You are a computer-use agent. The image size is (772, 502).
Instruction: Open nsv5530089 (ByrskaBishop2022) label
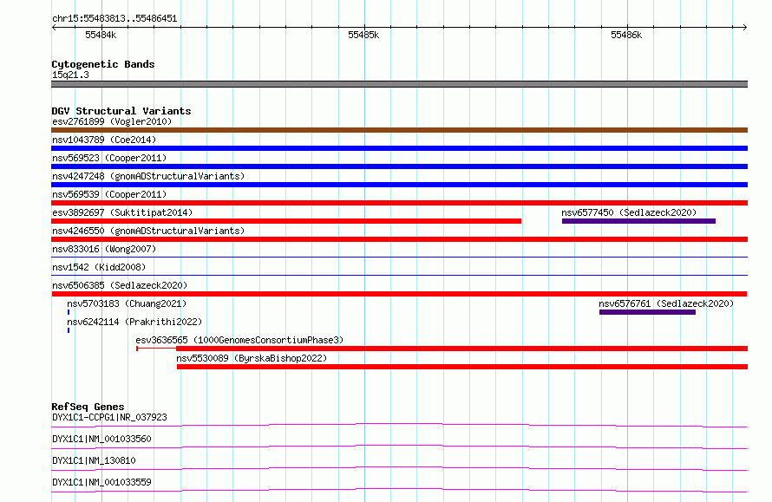(x=252, y=358)
